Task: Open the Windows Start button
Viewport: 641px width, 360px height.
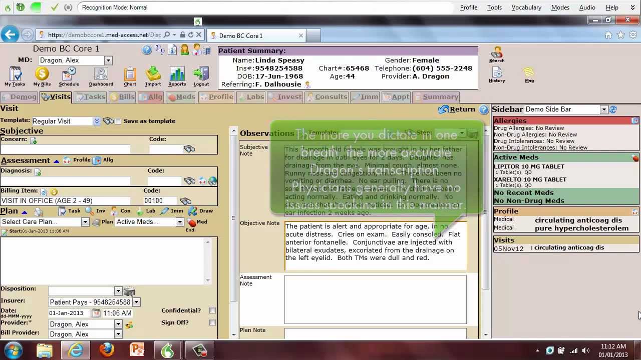Action: [x=13, y=350]
